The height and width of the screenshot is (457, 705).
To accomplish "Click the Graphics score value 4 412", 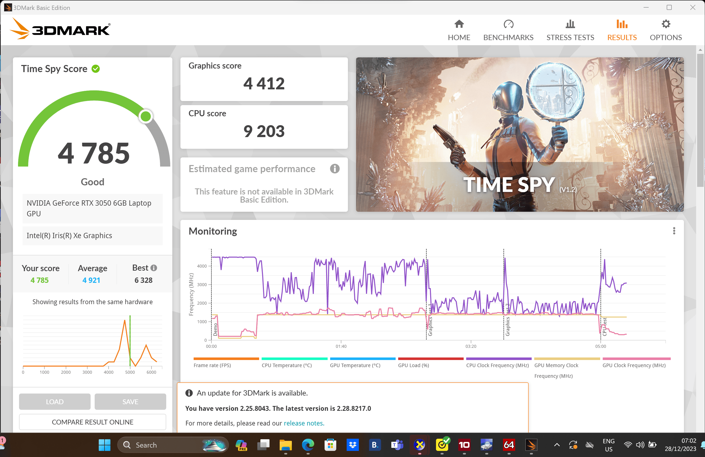I will (x=264, y=84).
